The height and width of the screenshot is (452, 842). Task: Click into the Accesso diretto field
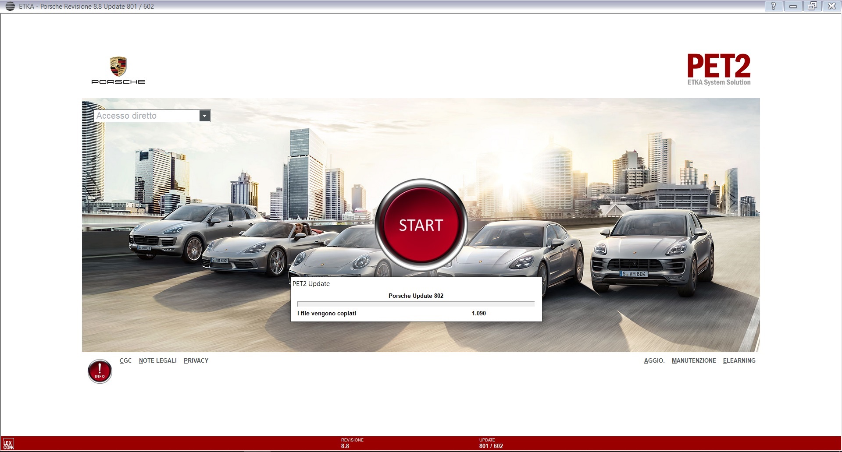(146, 116)
